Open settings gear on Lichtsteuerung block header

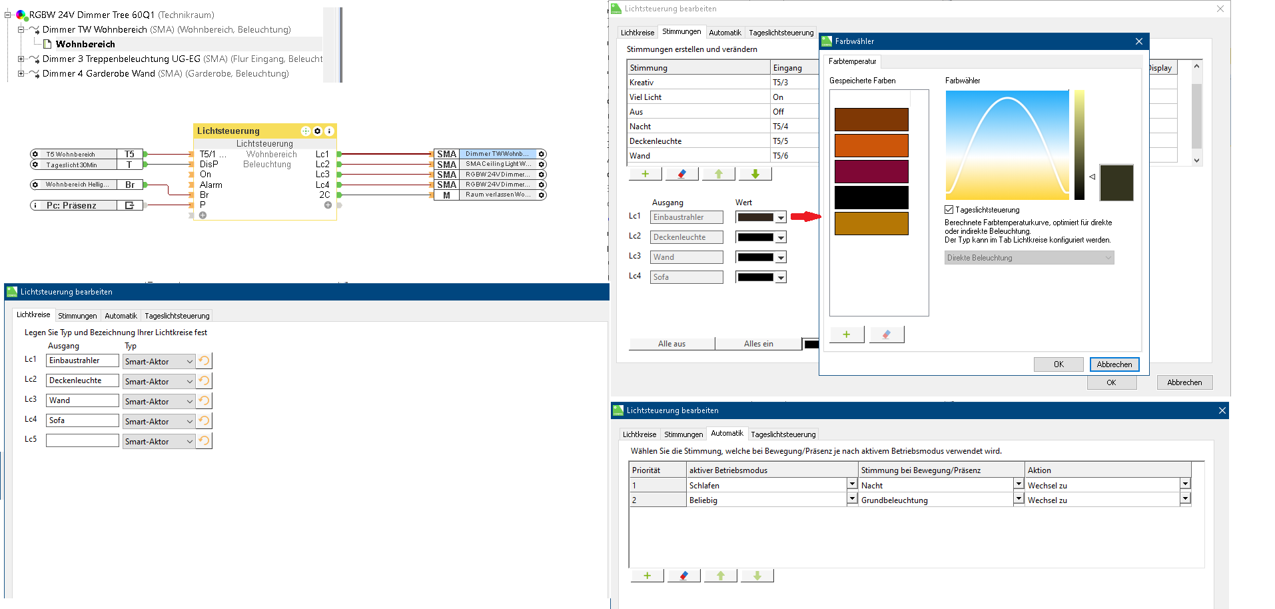318,131
